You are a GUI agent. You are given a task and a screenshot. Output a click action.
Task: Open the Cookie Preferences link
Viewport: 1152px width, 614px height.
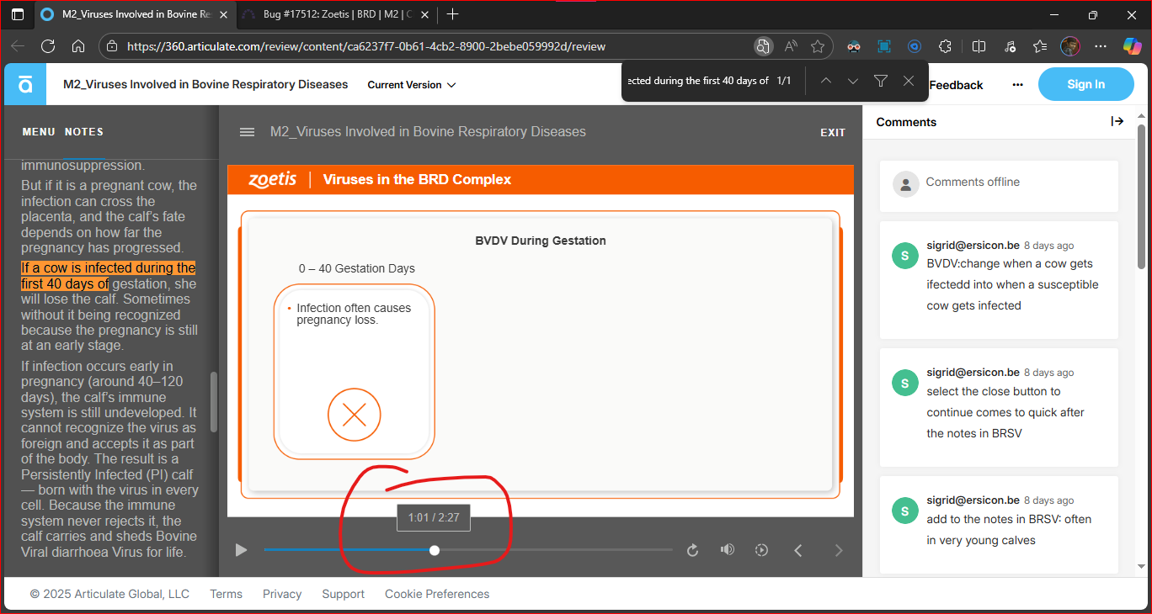[x=437, y=594]
